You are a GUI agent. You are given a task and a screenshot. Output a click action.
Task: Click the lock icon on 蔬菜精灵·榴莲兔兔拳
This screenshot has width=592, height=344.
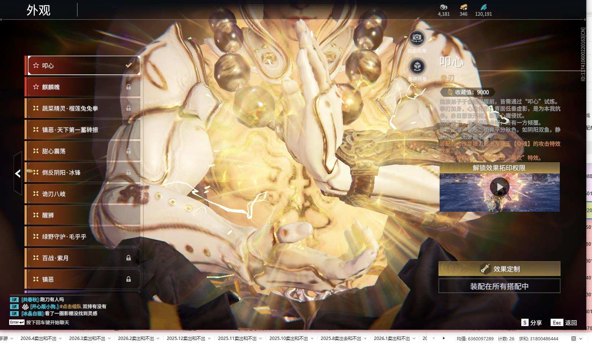coord(129,108)
